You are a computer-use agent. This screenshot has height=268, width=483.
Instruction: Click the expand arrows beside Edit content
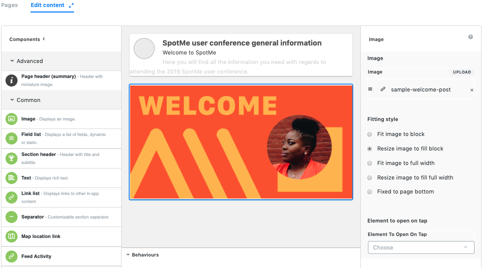coord(71,5)
